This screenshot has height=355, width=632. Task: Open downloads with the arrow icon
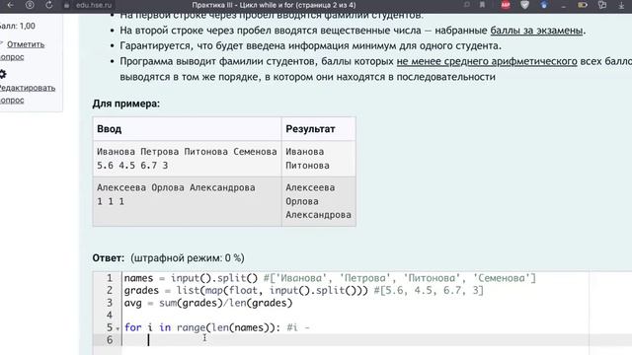[621, 5]
